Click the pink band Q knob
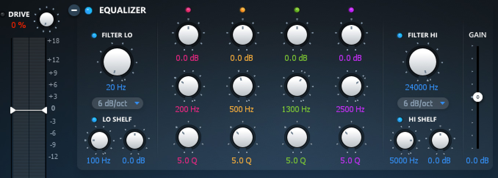This screenshot has width=498, height=178. 188,137
